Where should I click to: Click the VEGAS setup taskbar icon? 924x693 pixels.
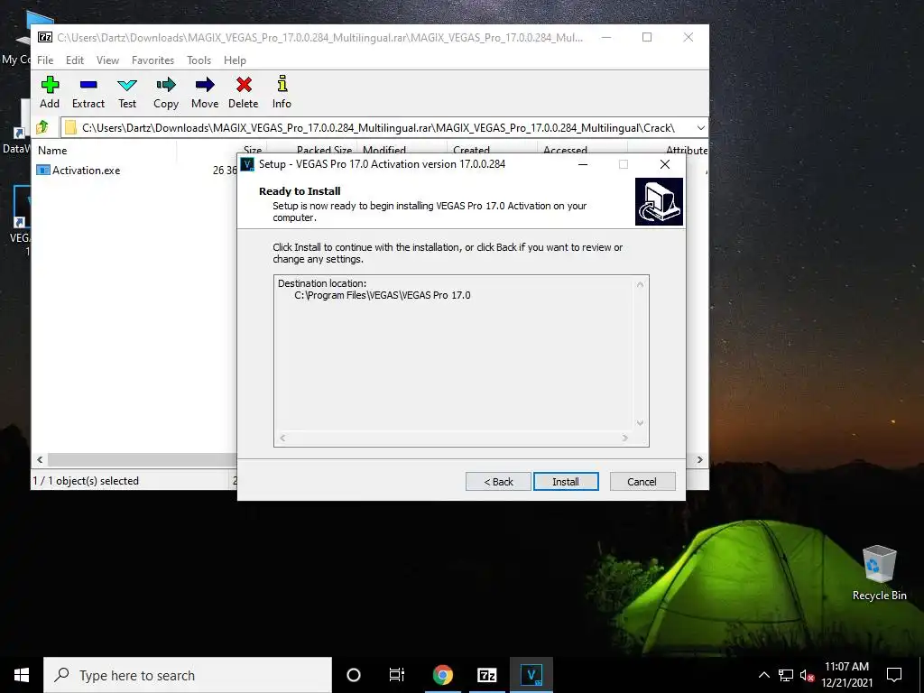click(x=531, y=675)
